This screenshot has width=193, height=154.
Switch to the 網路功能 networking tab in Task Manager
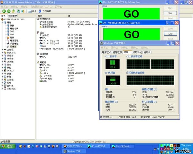137,52
